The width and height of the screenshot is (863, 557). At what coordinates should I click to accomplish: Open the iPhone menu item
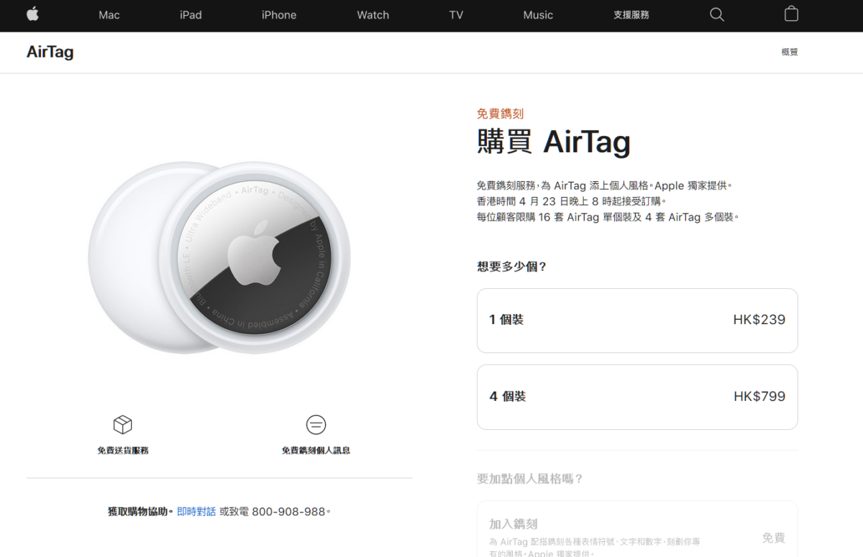tap(279, 14)
